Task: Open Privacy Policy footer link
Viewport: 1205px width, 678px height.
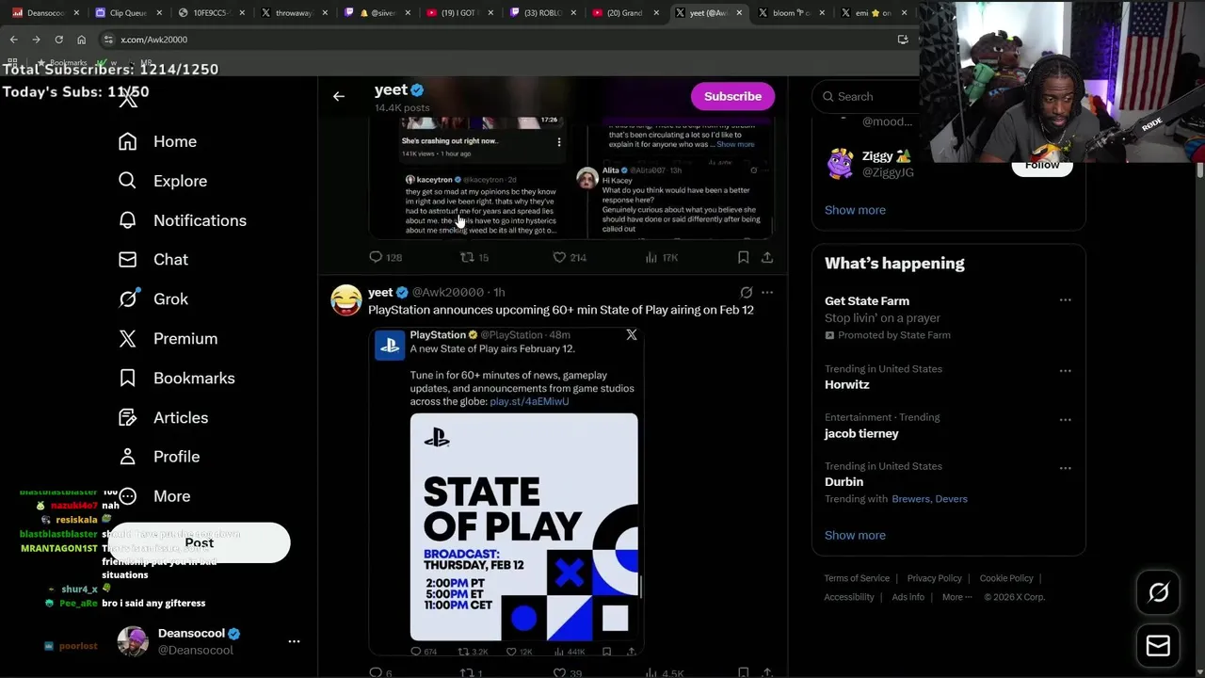Action: click(934, 578)
